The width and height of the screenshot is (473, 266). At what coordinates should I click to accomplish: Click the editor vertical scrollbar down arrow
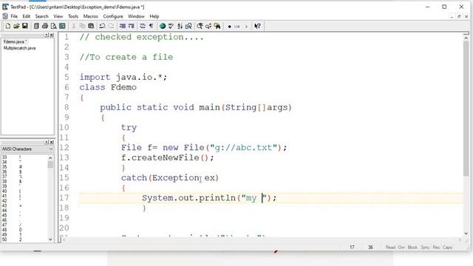466,233
